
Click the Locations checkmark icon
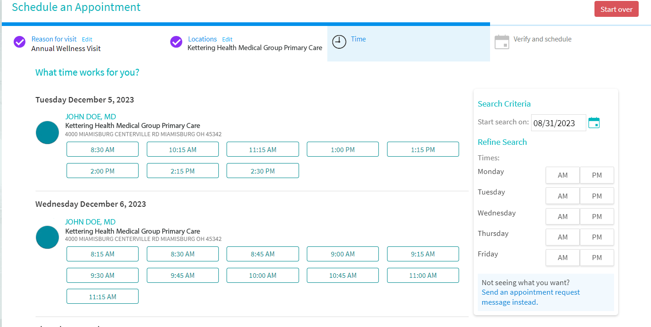click(x=176, y=42)
